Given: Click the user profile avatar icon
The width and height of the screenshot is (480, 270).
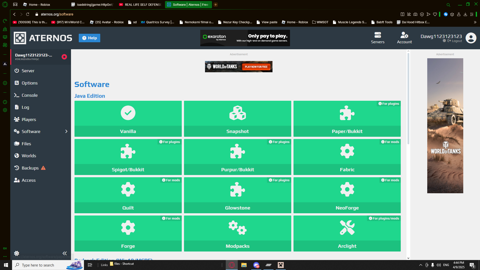Looking at the screenshot, I should [x=471, y=38].
